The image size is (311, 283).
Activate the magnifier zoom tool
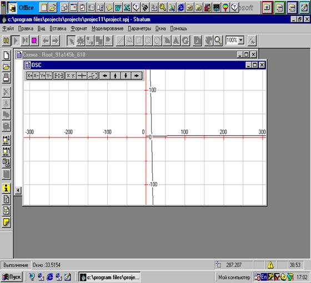[218, 41]
